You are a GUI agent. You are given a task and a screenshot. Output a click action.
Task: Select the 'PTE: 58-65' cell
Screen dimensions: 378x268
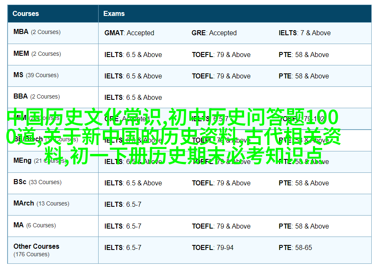(295, 248)
